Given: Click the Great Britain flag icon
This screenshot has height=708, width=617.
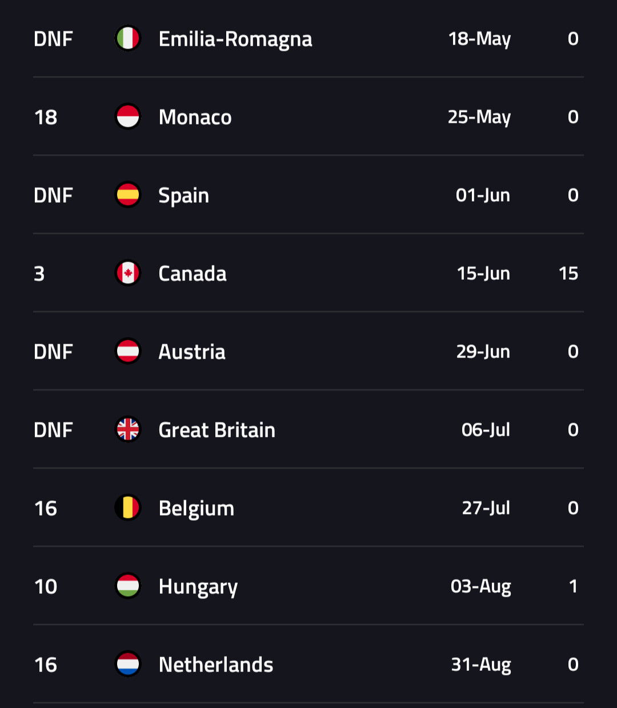Looking at the screenshot, I should [x=128, y=430].
